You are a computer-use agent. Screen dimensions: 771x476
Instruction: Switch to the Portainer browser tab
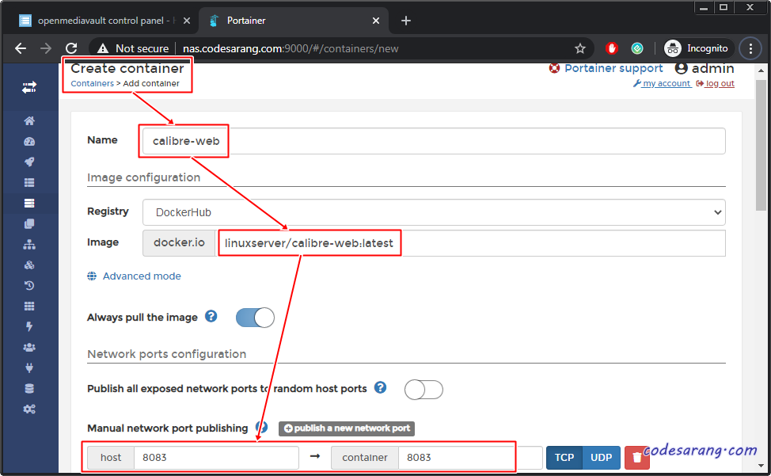click(293, 21)
